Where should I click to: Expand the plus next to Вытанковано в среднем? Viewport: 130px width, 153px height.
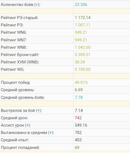click(x=51, y=133)
